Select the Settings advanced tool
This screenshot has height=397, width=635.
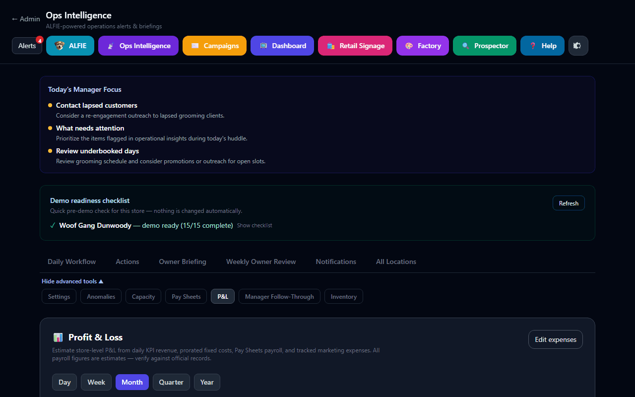click(x=59, y=296)
